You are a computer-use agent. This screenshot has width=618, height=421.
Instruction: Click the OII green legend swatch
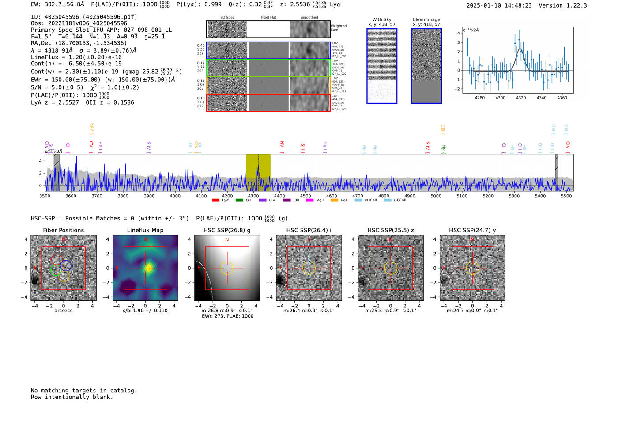[239, 200]
